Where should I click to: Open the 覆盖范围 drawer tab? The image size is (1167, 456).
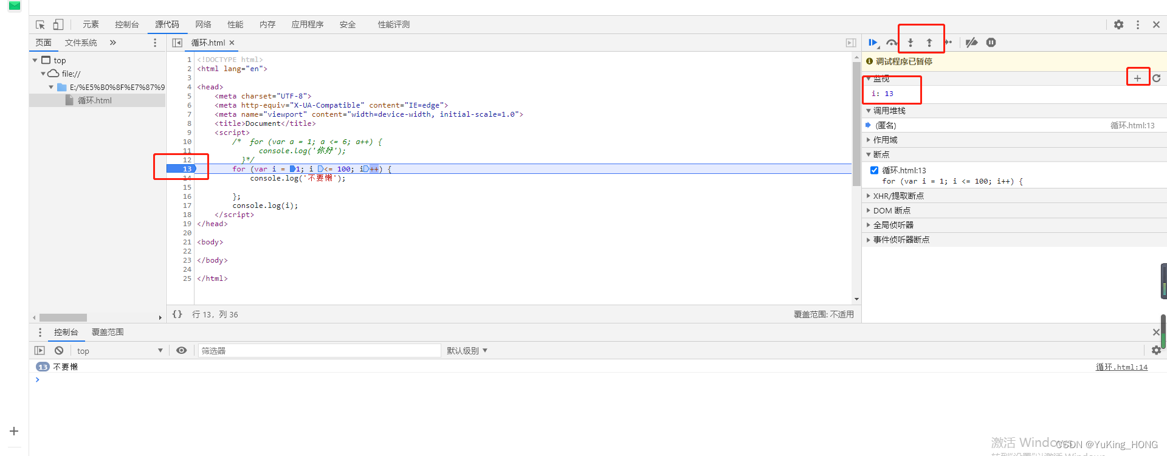pyautogui.click(x=108, y=332)
